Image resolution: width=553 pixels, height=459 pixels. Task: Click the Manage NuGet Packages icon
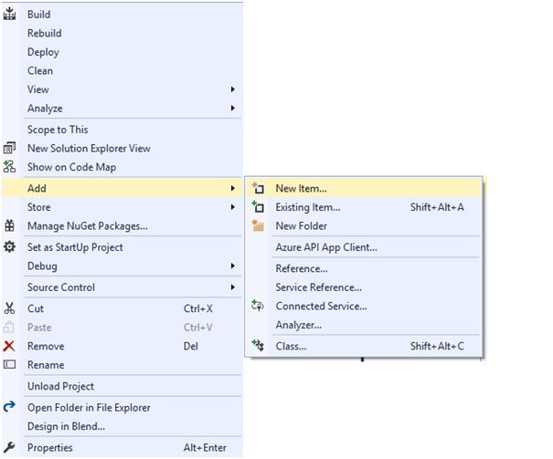point(10,225)
